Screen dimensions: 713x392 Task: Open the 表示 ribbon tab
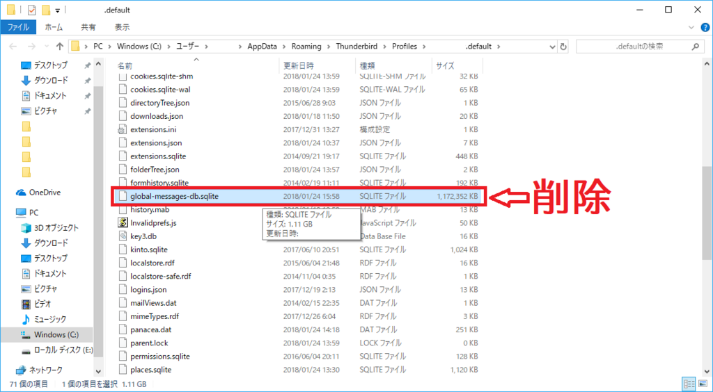click(122, 27)
